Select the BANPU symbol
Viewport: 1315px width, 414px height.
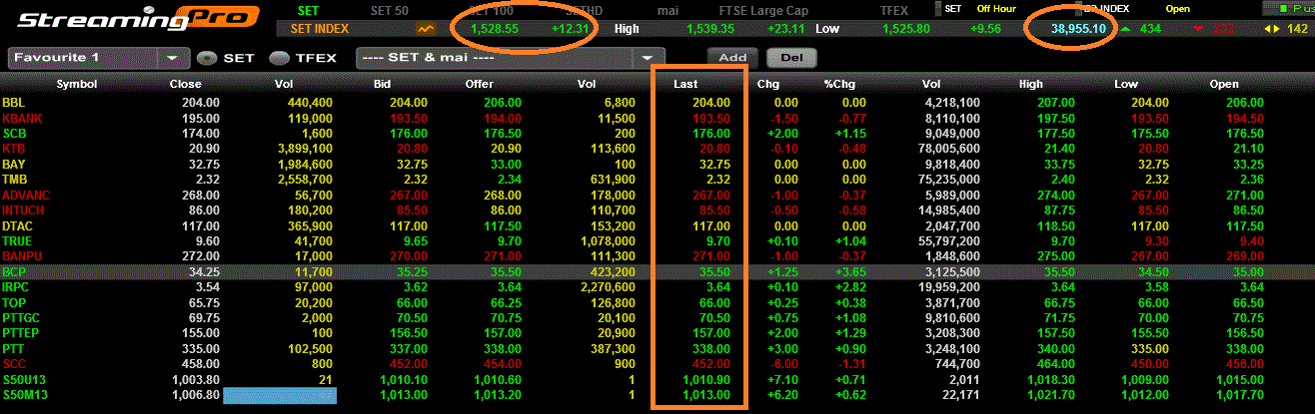(21, 256)
